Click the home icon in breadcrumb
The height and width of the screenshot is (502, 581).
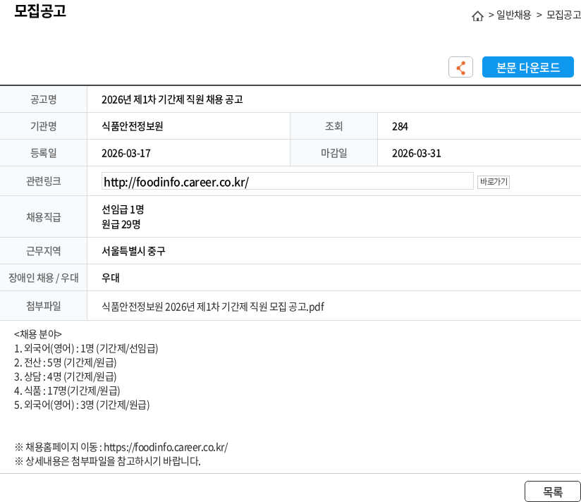[477, 16]
